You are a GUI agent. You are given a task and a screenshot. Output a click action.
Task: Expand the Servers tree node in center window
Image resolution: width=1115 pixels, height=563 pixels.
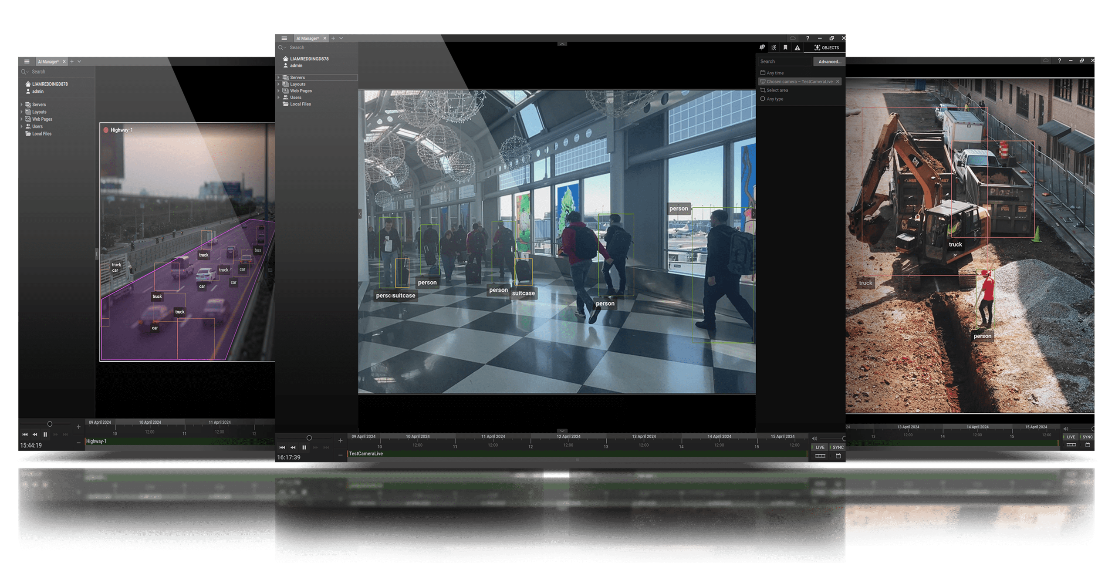pyautogui.click(x=279, y=78)
